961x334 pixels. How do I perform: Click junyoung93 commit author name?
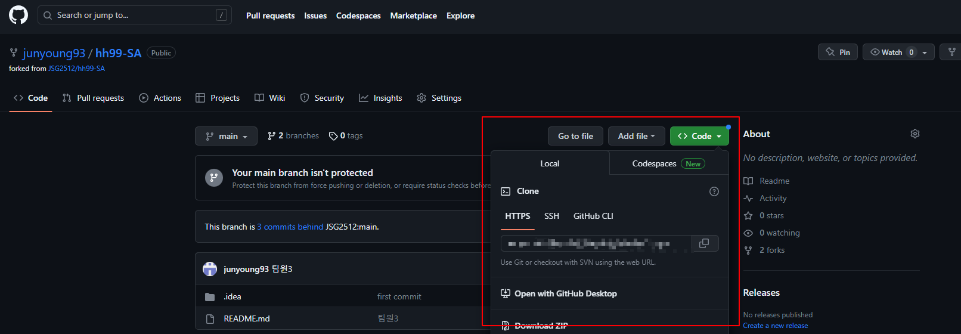(246, 269)
